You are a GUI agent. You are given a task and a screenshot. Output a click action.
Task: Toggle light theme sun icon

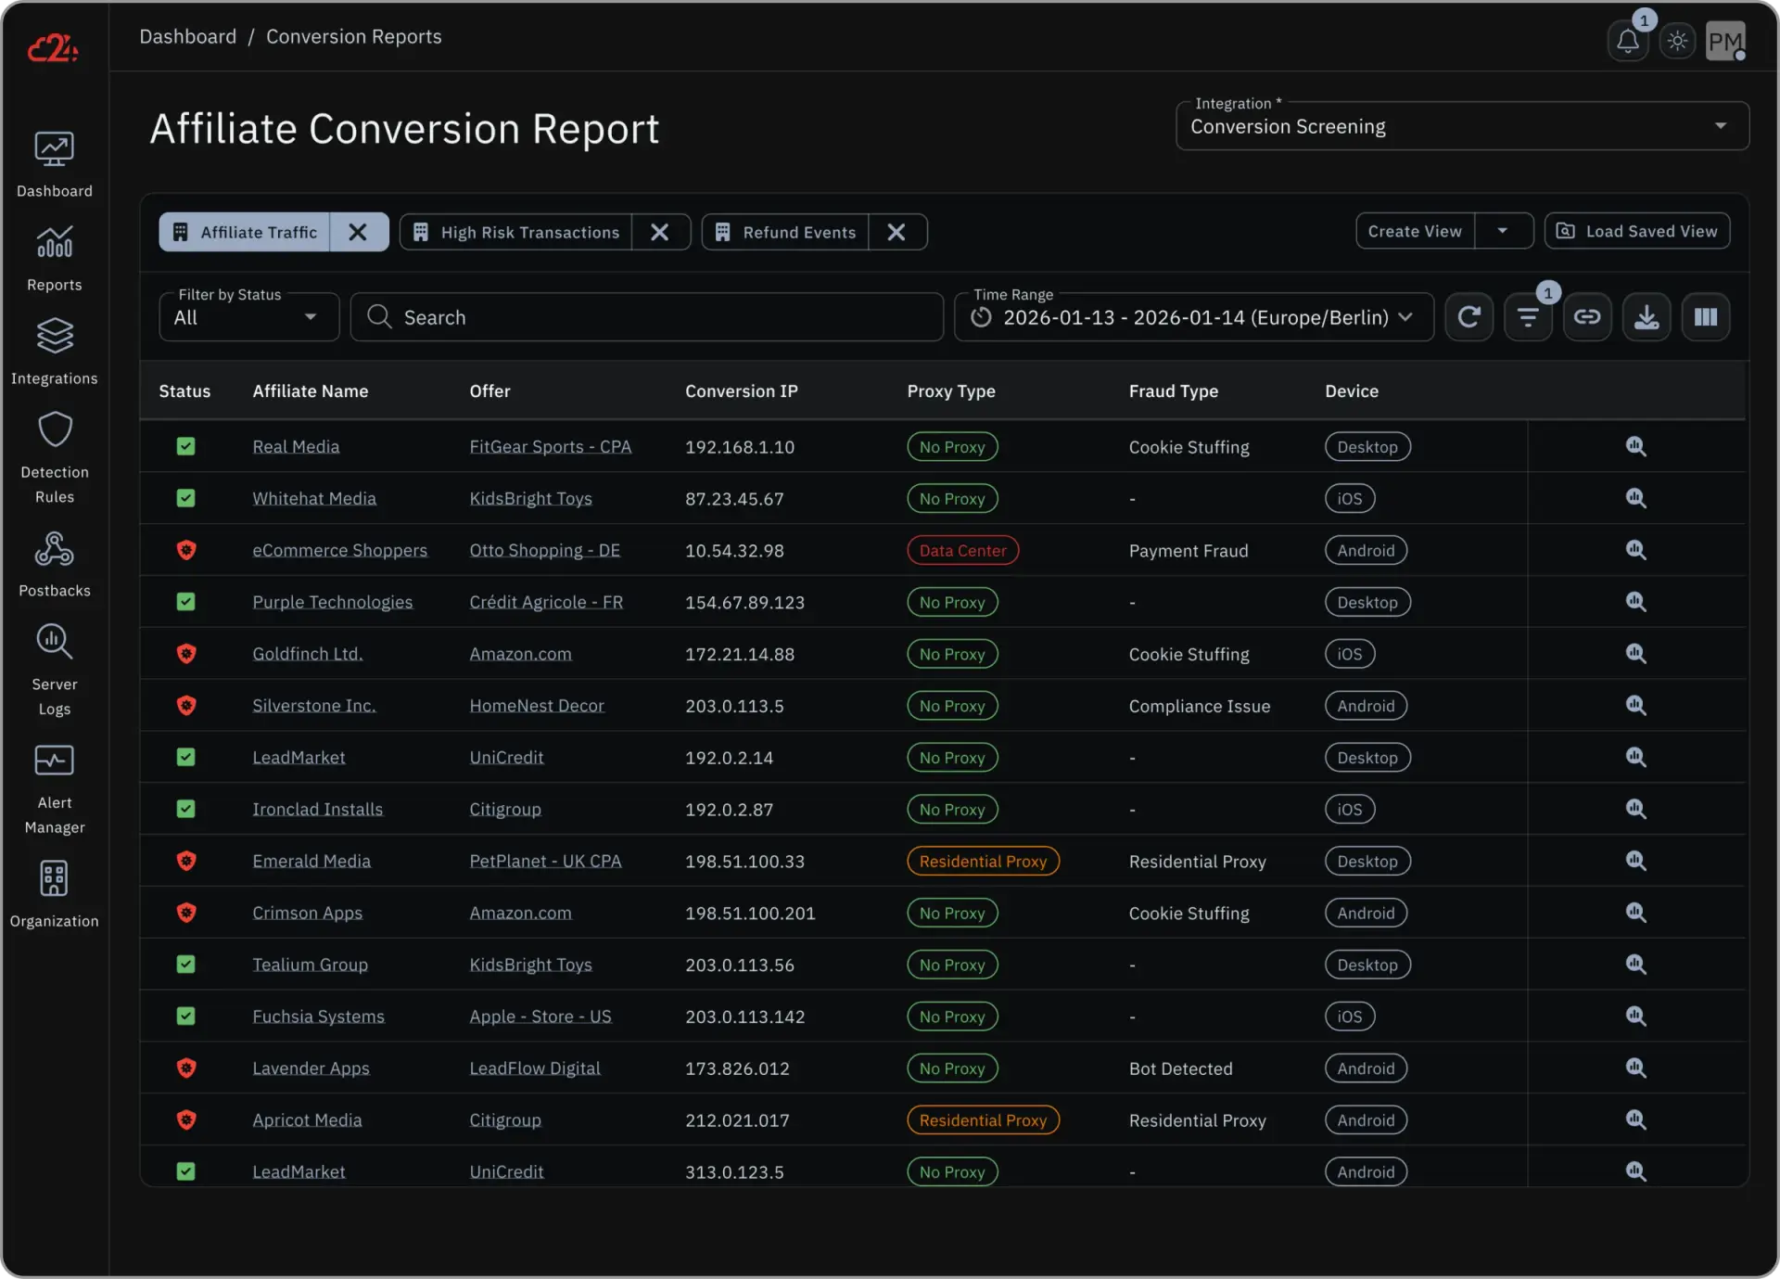point(1677,41)
